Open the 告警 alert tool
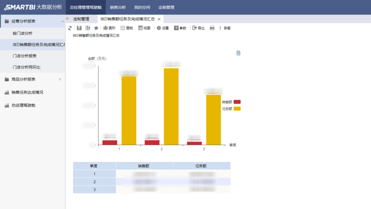The width and height of the screenshot is (371, 209). (225, 28)
